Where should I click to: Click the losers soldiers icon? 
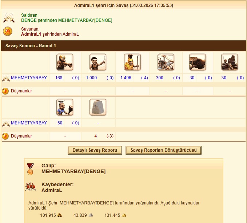[x=30, y=187]
